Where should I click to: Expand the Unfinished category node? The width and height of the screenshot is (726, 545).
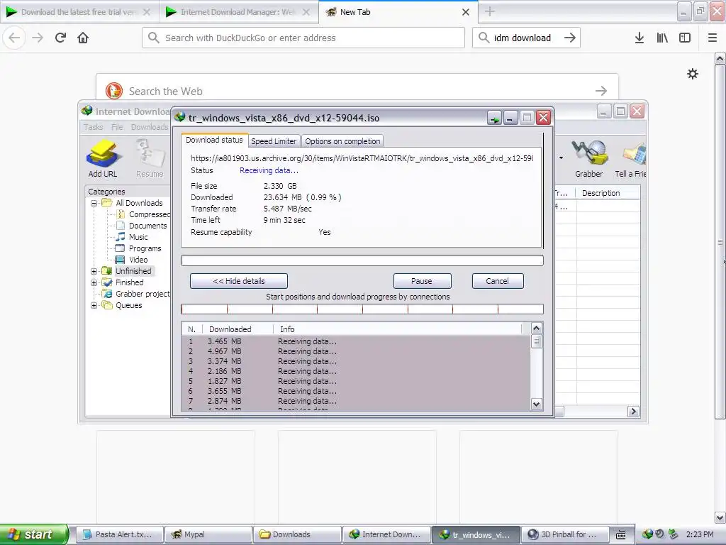coord(94,271)
